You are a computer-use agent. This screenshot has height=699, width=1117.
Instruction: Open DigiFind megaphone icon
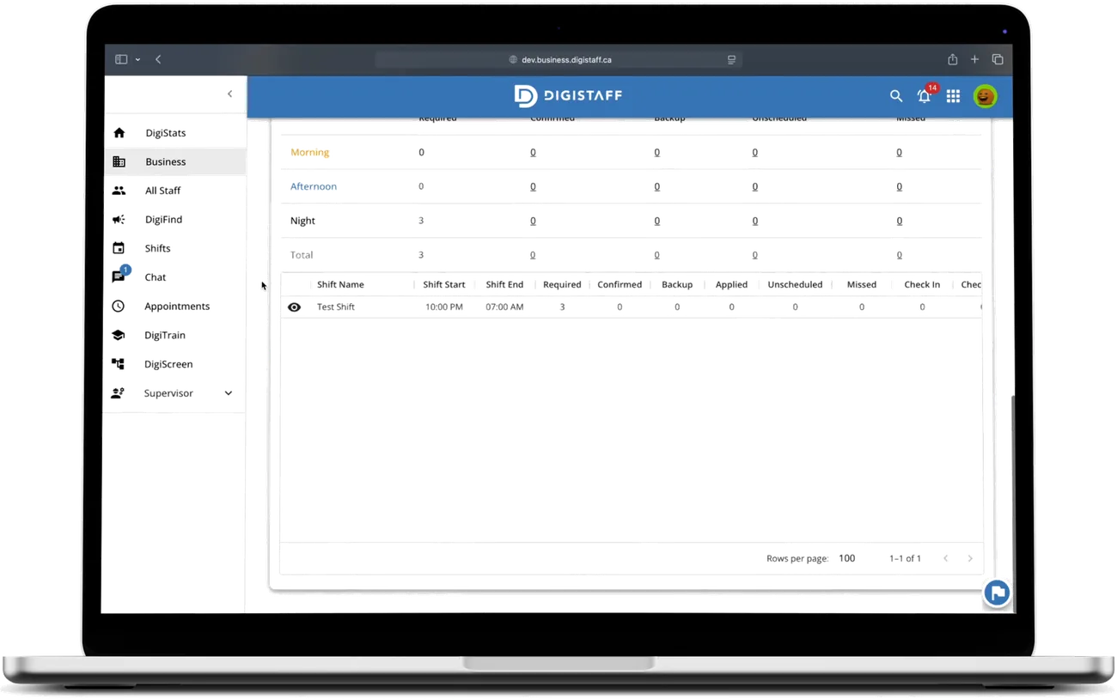[x=119, y=220]
